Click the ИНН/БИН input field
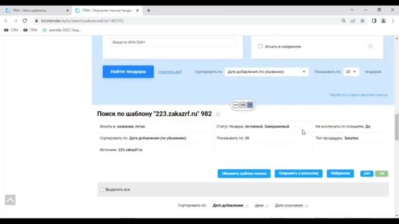 173,42
